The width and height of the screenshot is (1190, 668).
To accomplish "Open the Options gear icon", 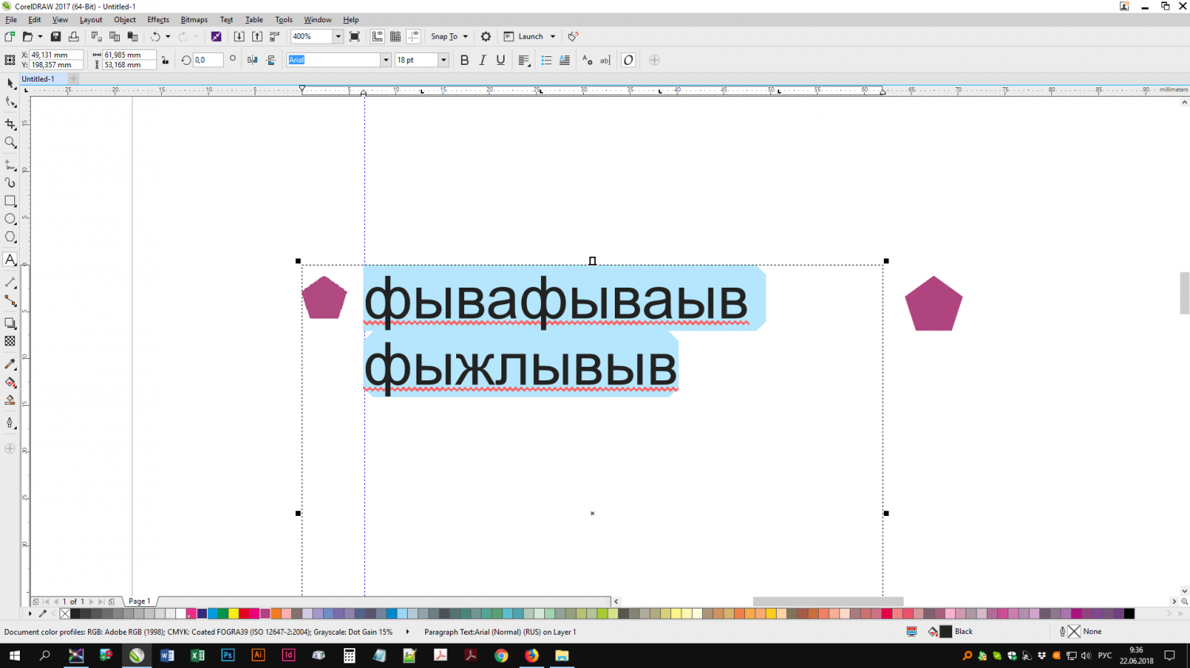I will coord(485,36).
